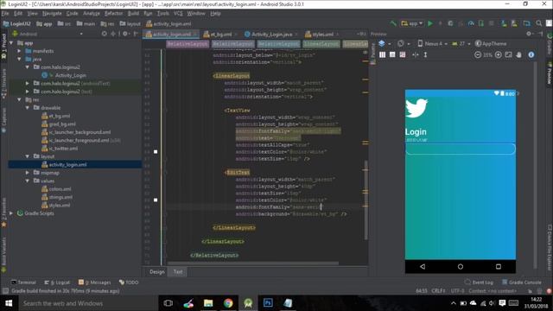The width and height of the screenshot is (553, 311).
Task: Open the Event Log button
Action: point(479,282)
